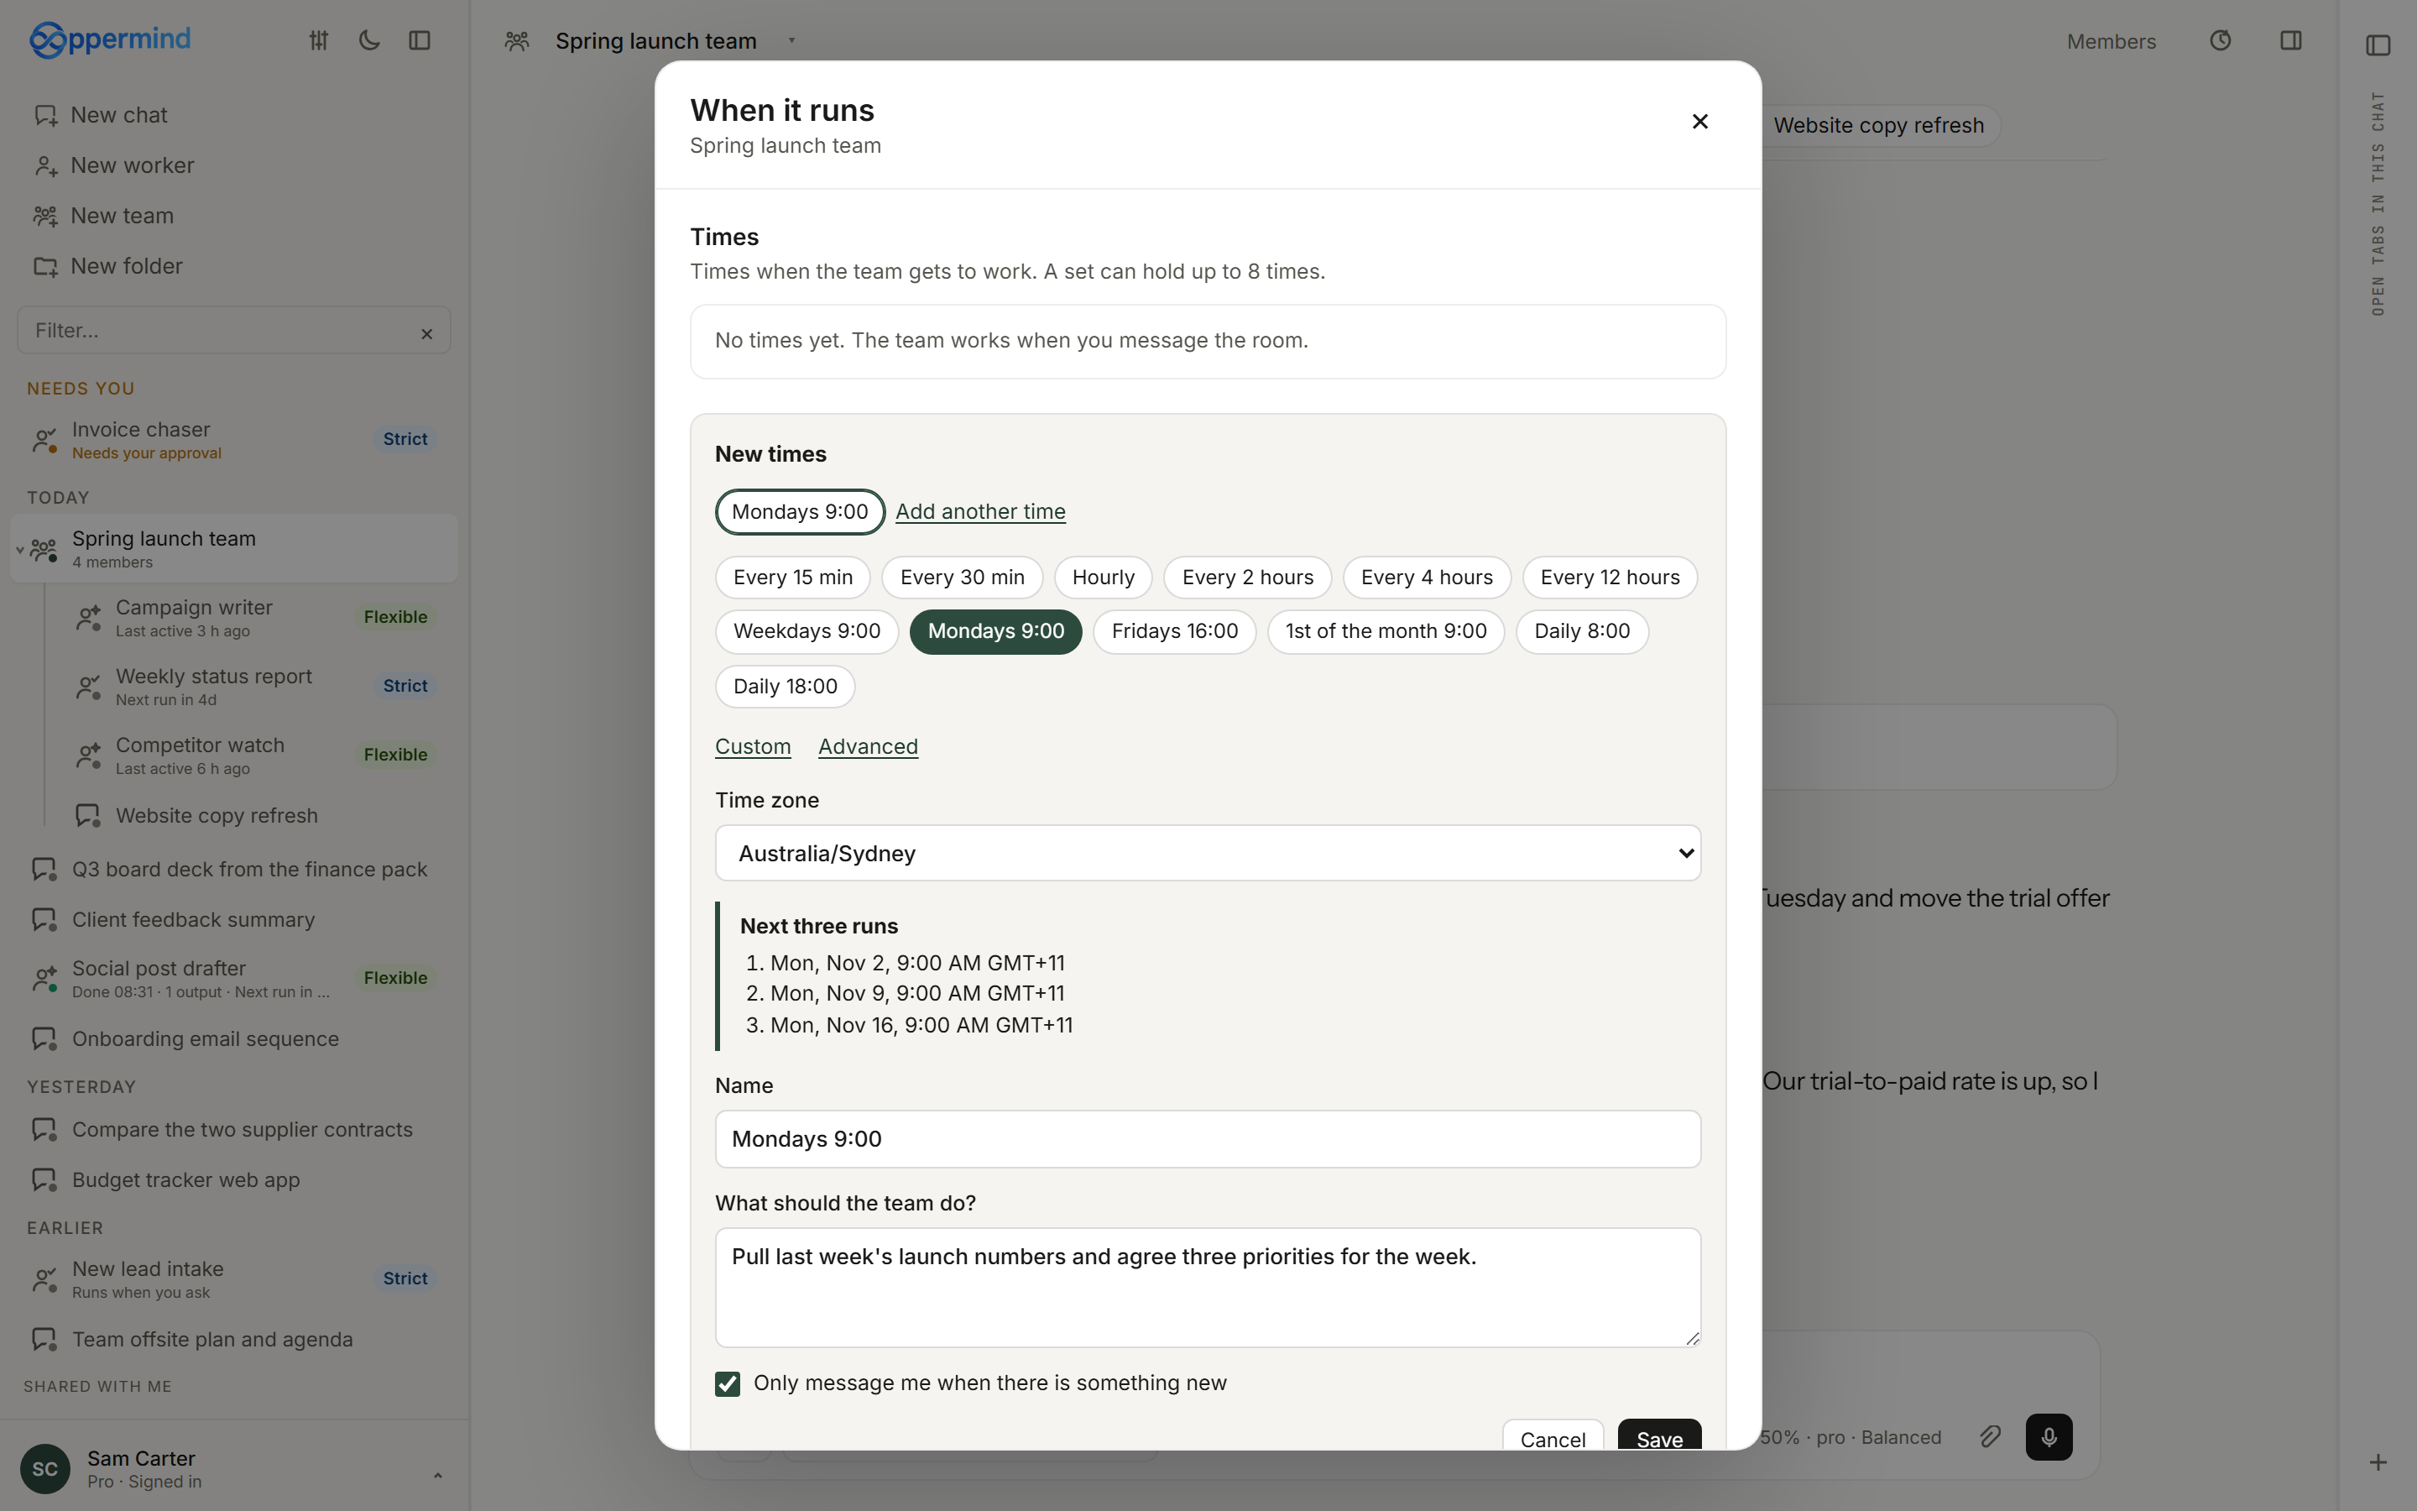The image size is (2417, 1511).
Task: Click the settings sliders icon in sidebar header
Action: (x=319, y=40)
